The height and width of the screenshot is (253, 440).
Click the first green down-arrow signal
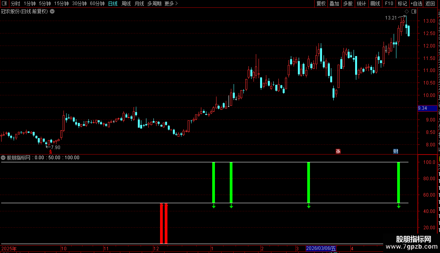click(214, 206)
